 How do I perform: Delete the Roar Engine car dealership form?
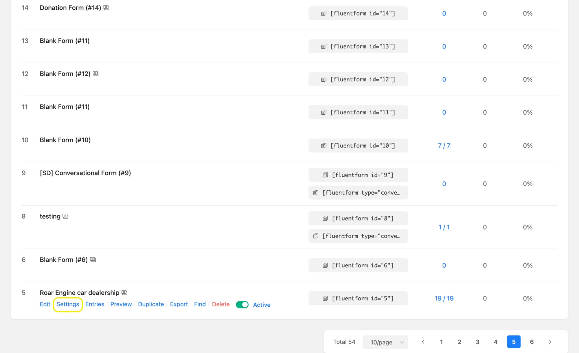(x=221, y=304)
